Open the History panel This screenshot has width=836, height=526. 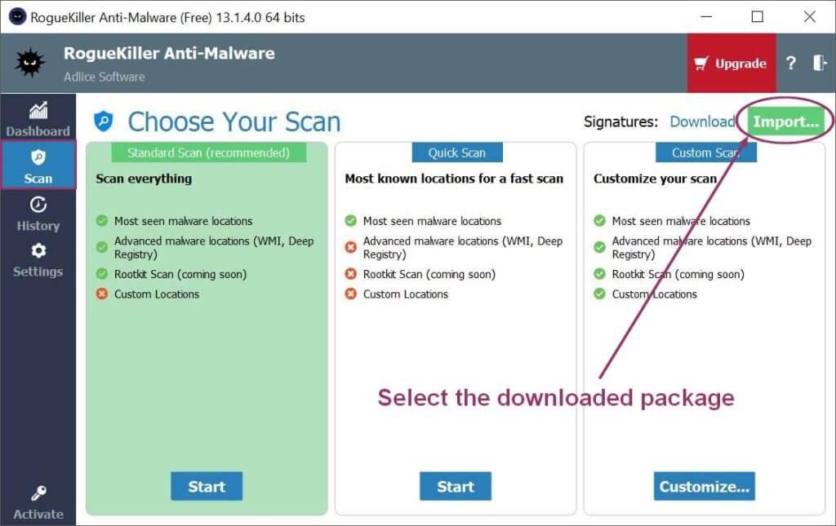click(38, 214)
